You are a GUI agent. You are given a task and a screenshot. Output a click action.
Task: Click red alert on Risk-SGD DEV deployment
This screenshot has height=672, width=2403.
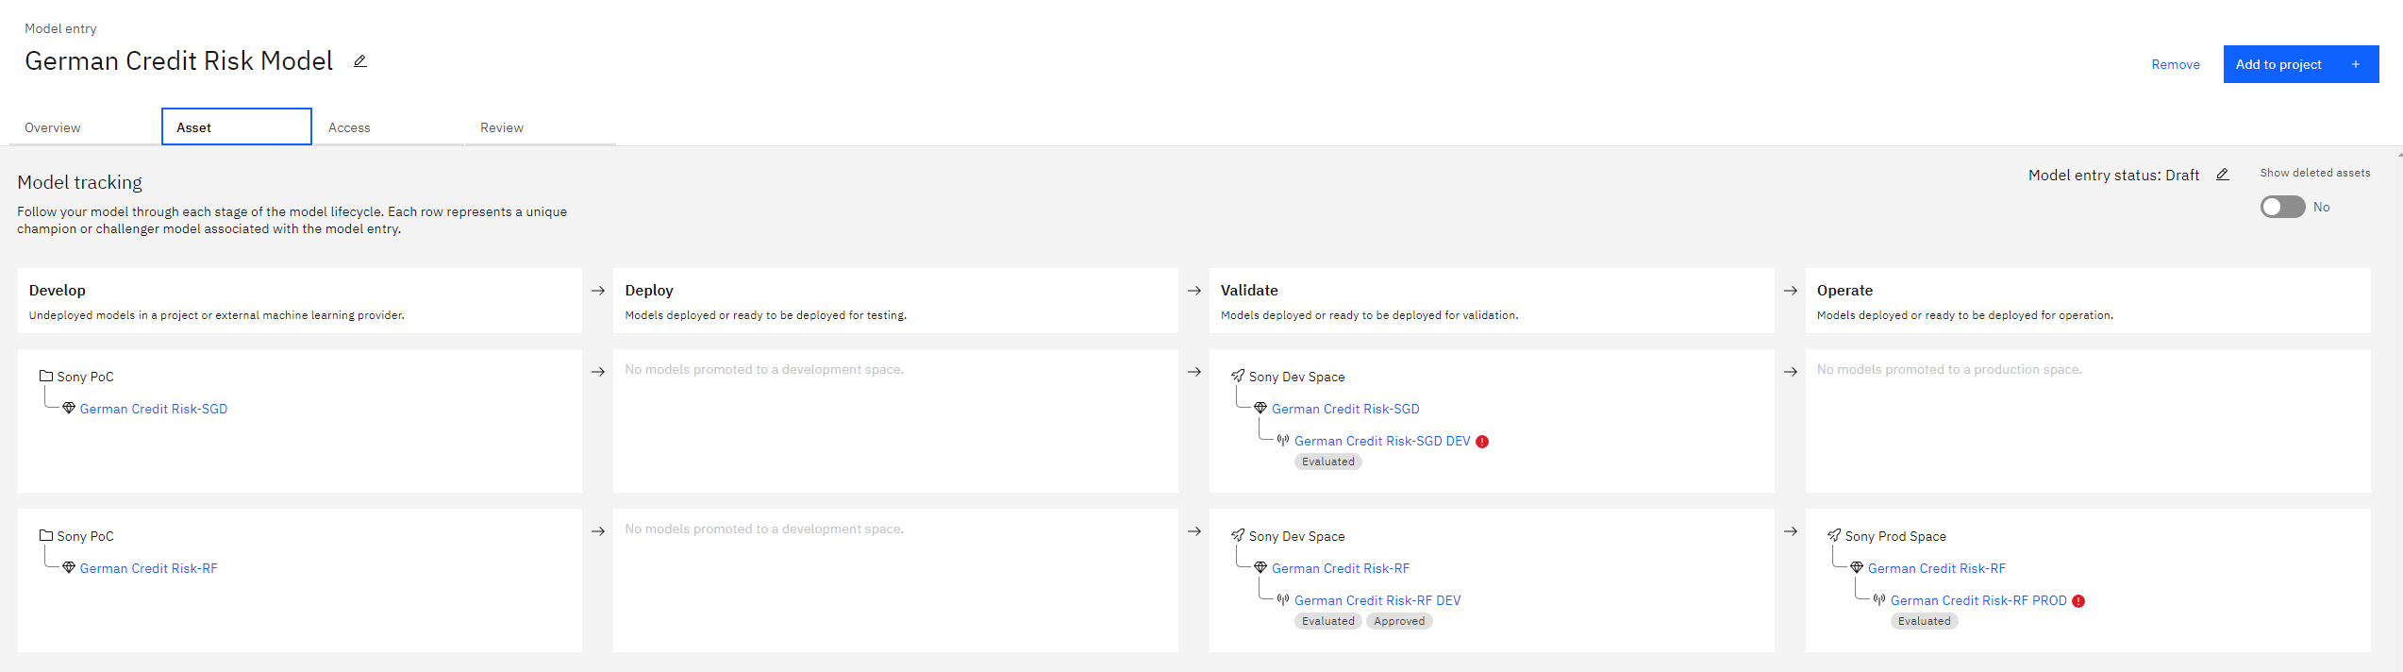tap(1482, 442)
